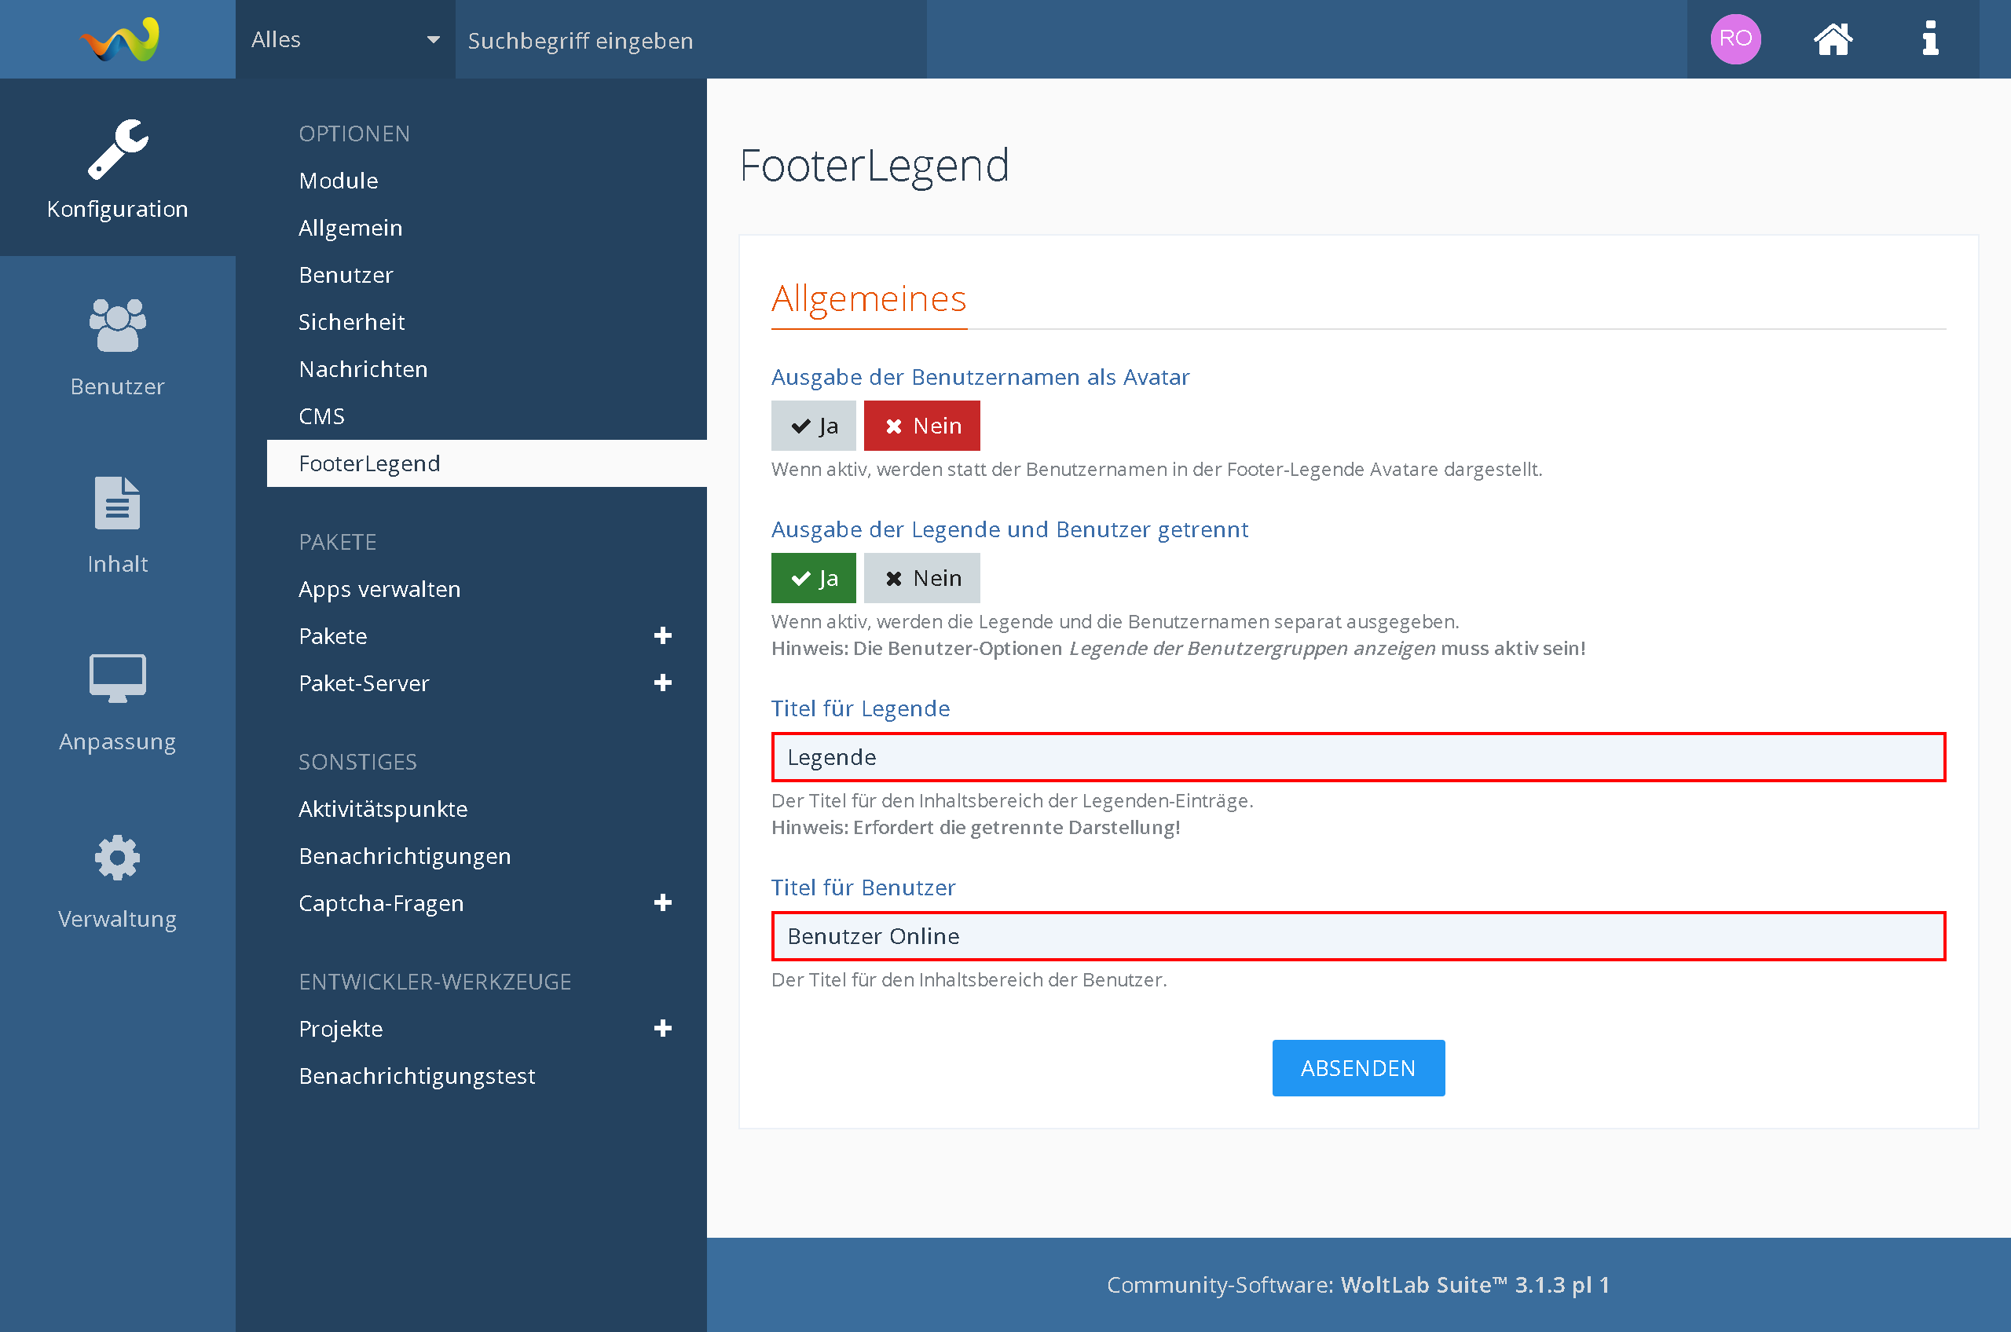Expand the Captcha-Fragen plus submenu
Image resolution: width=2011 pixels, height=1332 pixels.
[663, 903]
